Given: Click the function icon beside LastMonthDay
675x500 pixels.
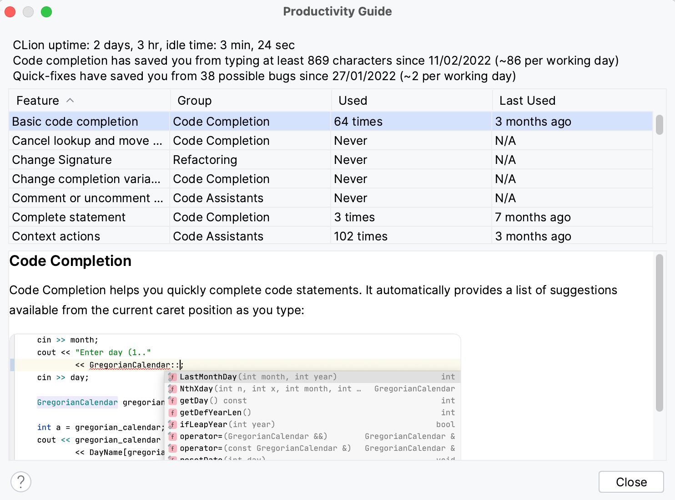Looking at the screenshot, I should tap(172, 377).
